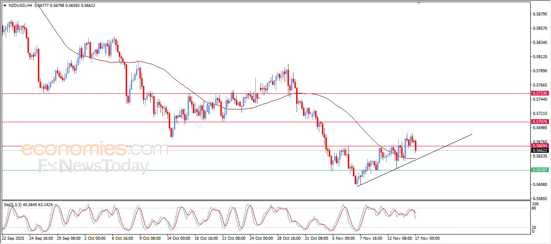Image resolution: width=551 pixels, height=244 pixels.
Task: Click the black 0.56622 current price tag
Action: (x=540, y=151)
